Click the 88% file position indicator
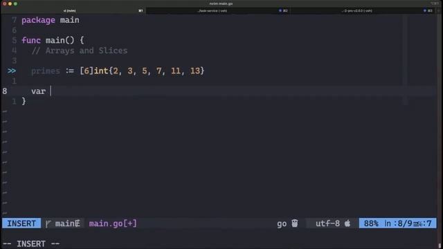This screenshot has width=443, height=249. click(371, 223)
